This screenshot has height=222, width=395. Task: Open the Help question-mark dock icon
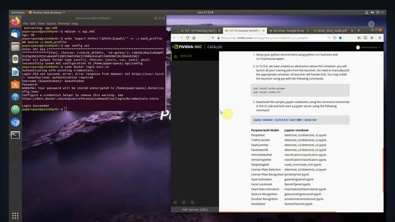(x=15, y=97)
